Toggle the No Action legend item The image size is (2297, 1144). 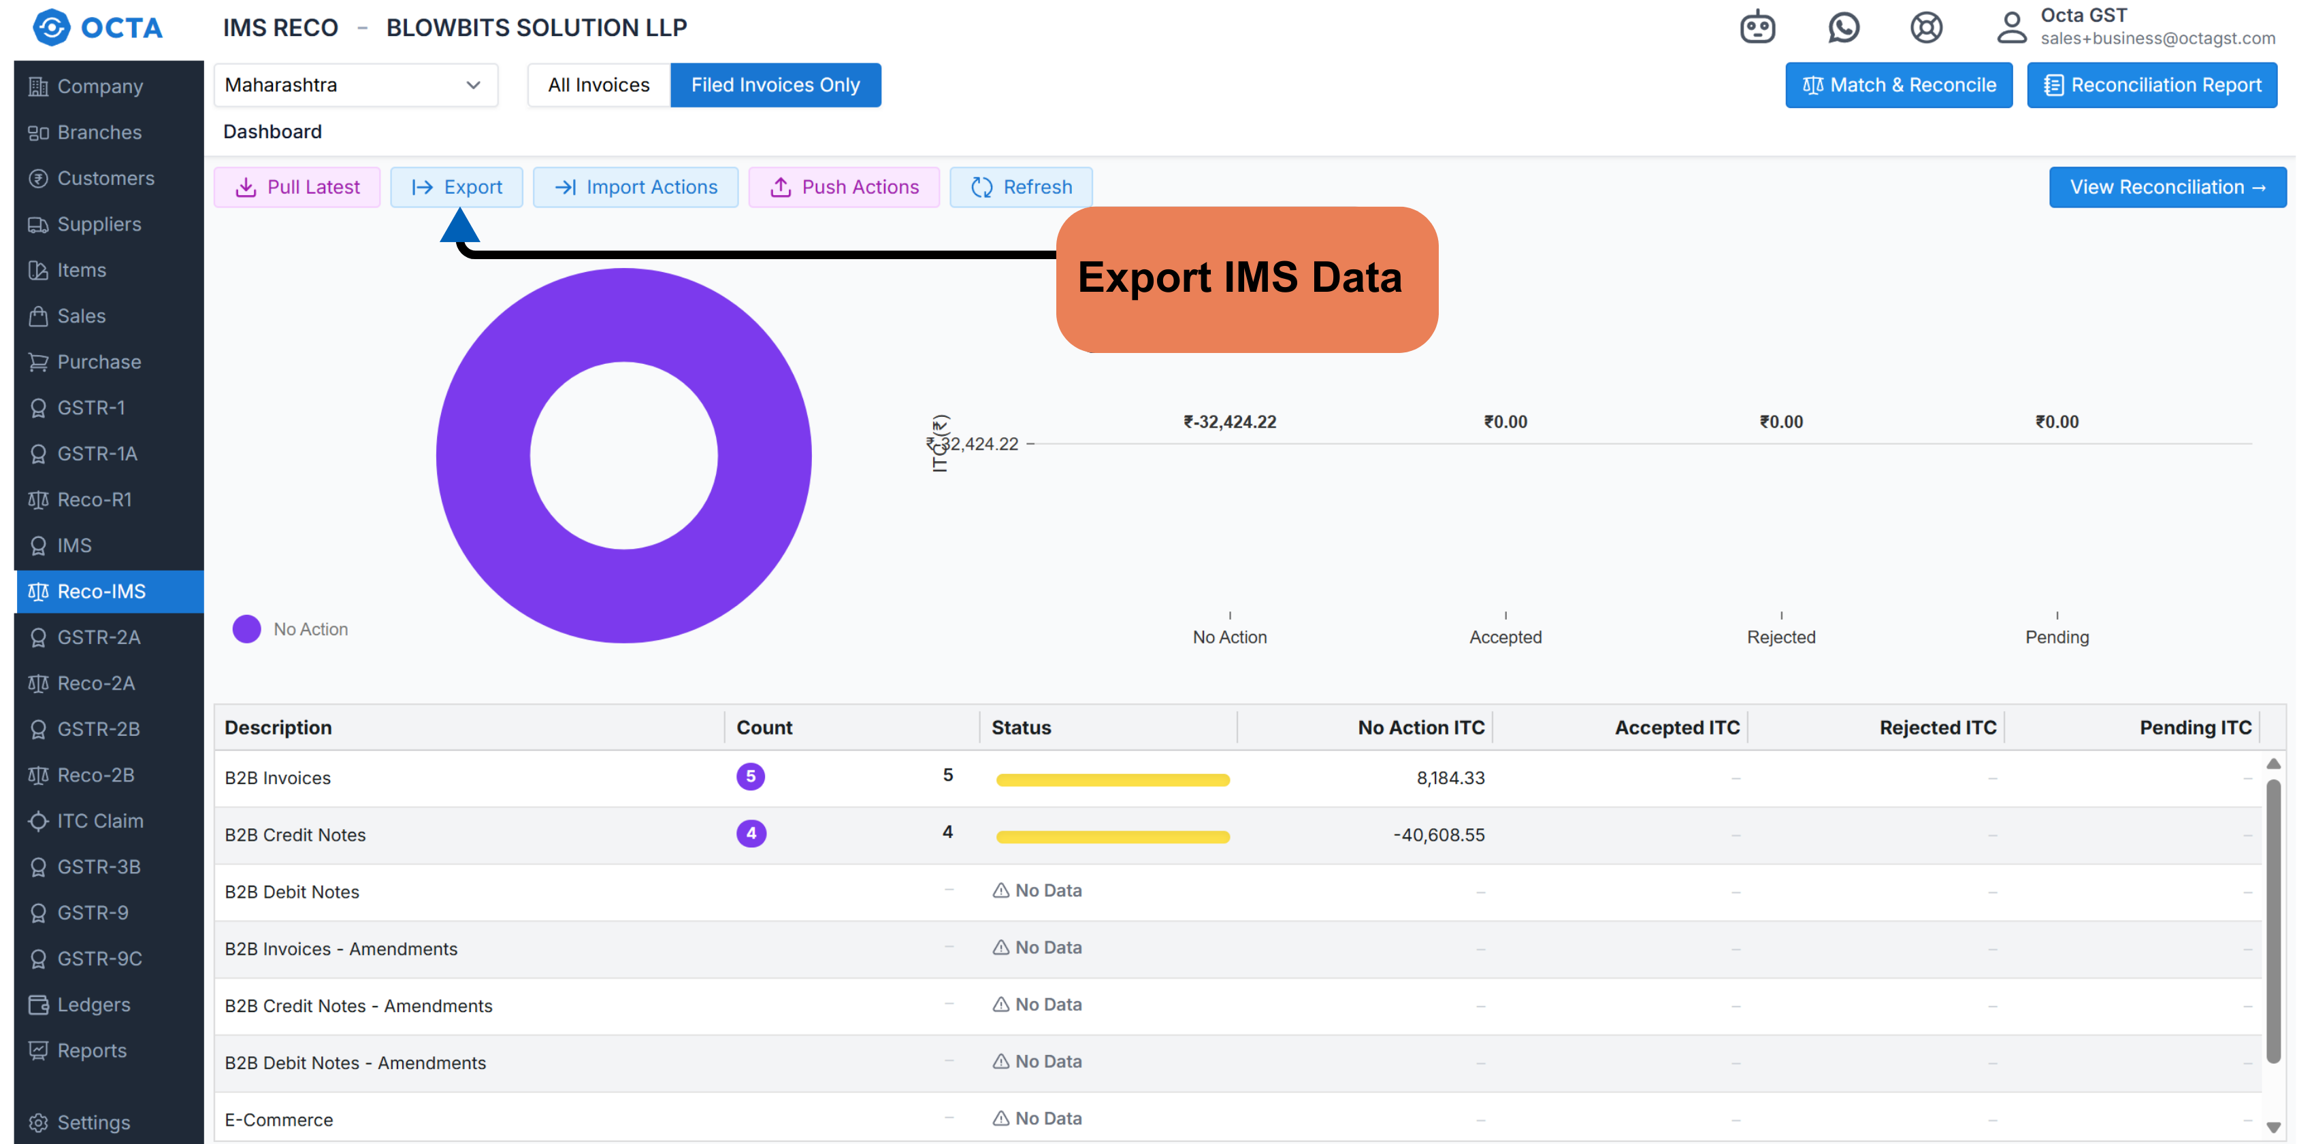click(x=291, y=629)
